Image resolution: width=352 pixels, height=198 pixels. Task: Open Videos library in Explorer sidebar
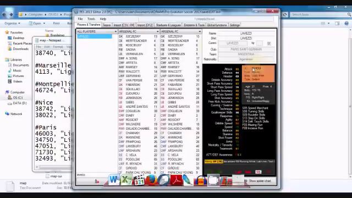pyautogui.click(x=18, y=81)
